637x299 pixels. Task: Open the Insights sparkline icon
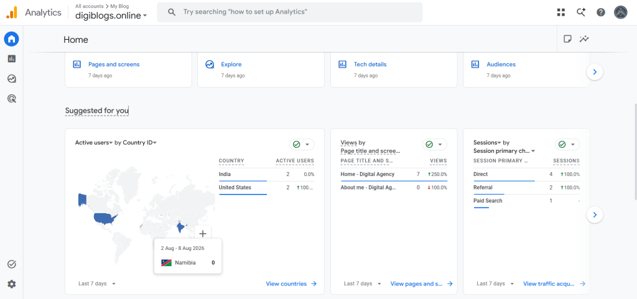[x=584, y=39]
